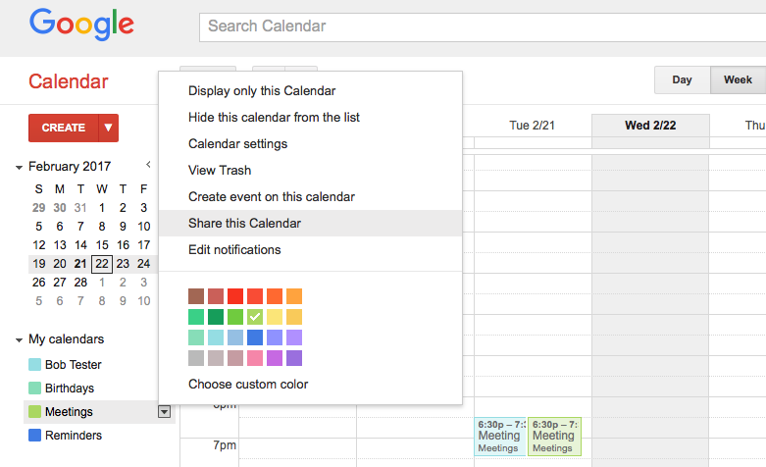Collapse the February 2017 mini calendar

19,168
